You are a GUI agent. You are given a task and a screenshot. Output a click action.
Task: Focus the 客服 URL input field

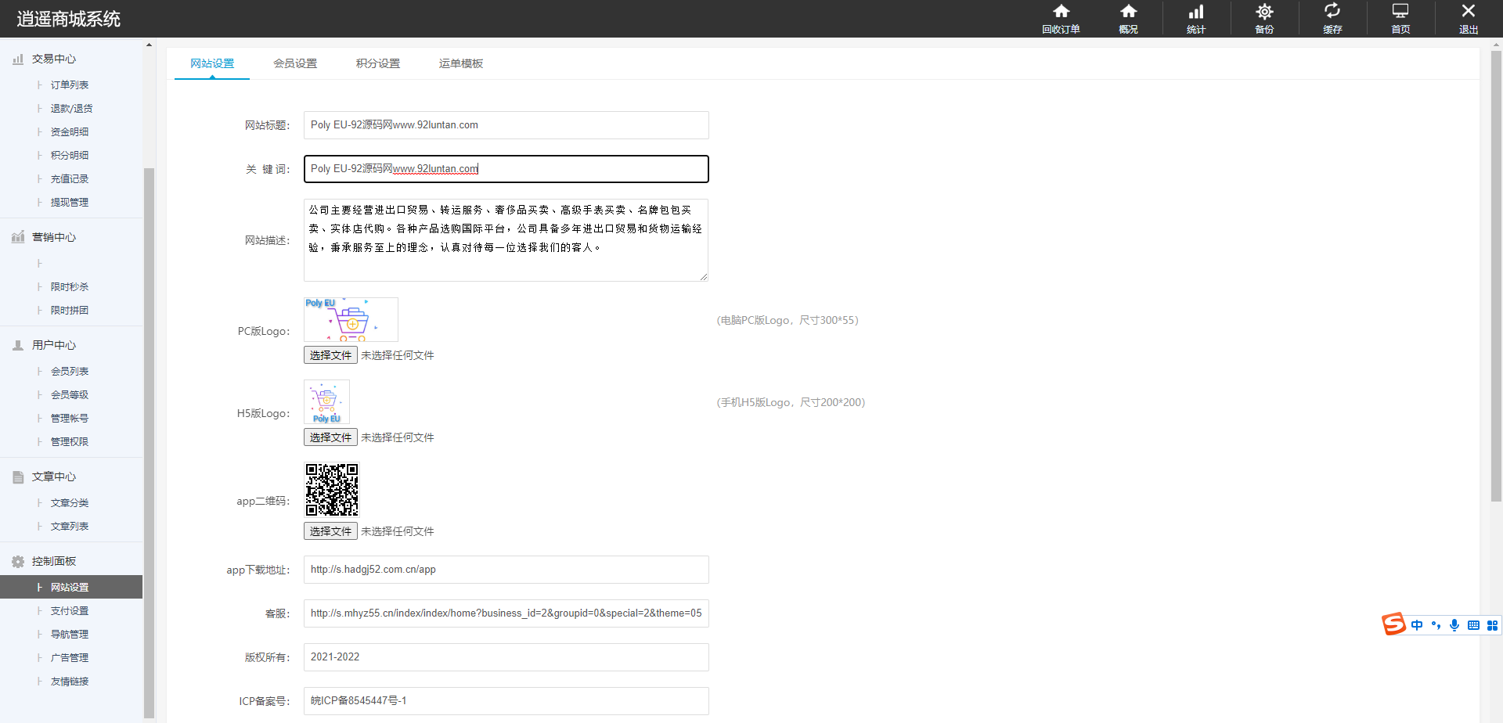(x=506, y=613)
